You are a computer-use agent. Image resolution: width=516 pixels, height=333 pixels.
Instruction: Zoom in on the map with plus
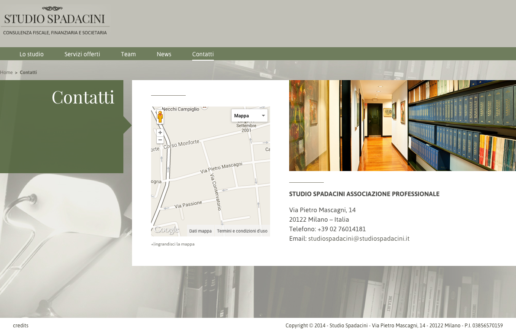pos(160,133)
